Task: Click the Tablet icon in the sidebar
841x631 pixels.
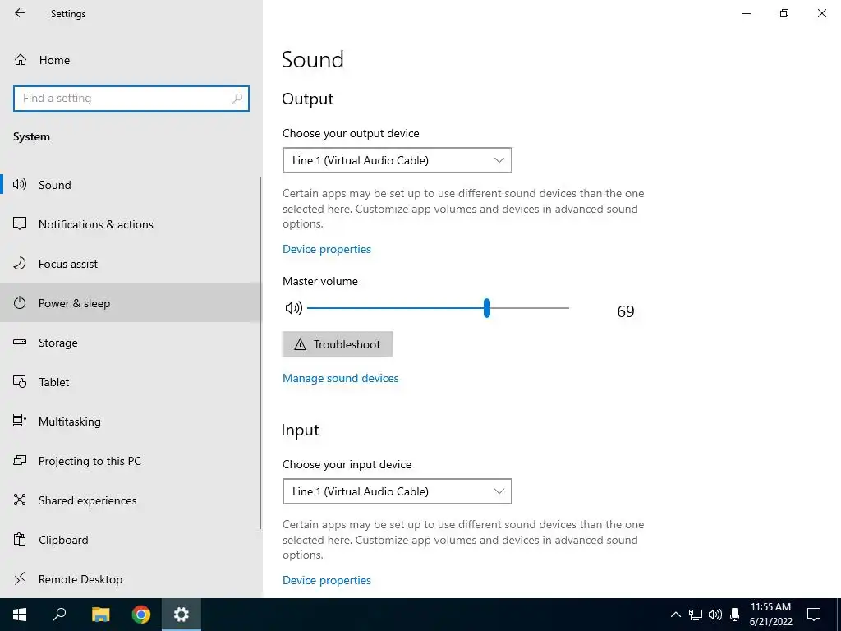Action: (20, 381)
